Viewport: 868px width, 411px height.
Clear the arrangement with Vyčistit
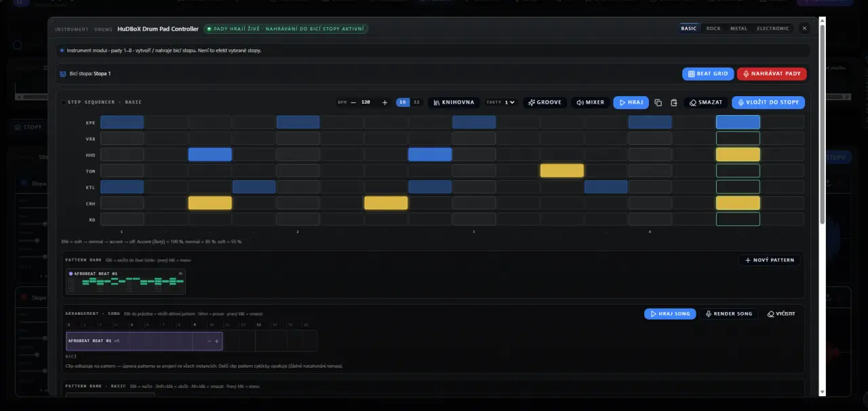781,314
